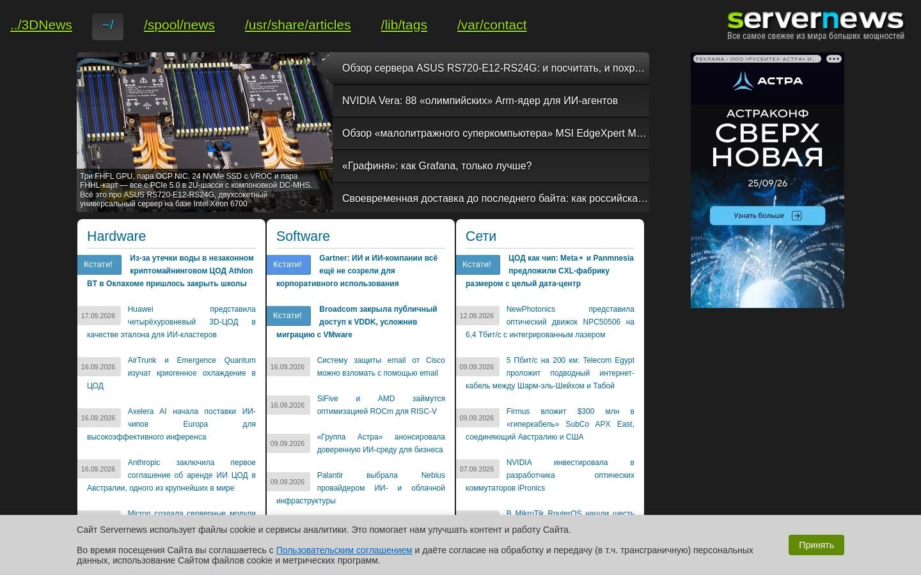
Task: Click the 17.09.2026 date label by Huawei
Action: 98,316
